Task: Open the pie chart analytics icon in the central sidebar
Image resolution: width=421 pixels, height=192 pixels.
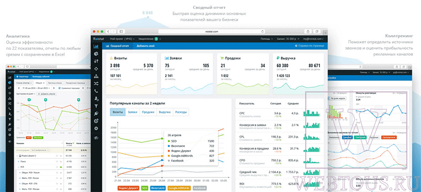Action: pos(96,54)
